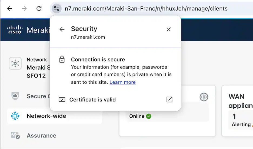
Task: Click the globe icon on uplink card
Action: pos(204,97)
